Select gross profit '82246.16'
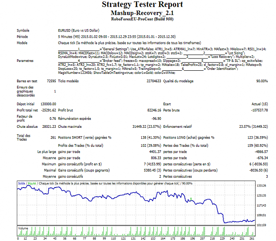This screenshot has height=241, width=276. [154, 110]
